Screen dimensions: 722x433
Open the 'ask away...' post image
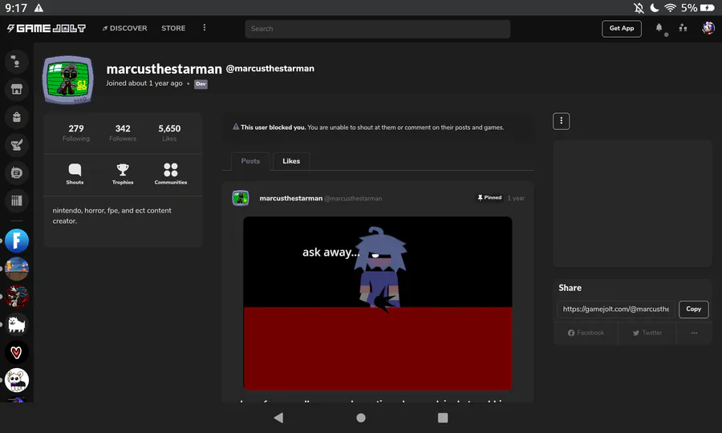(378, 303)
